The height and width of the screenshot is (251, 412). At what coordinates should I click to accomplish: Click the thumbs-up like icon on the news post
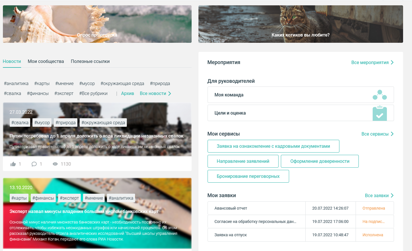pyautogui.click(x=13, y=164)
